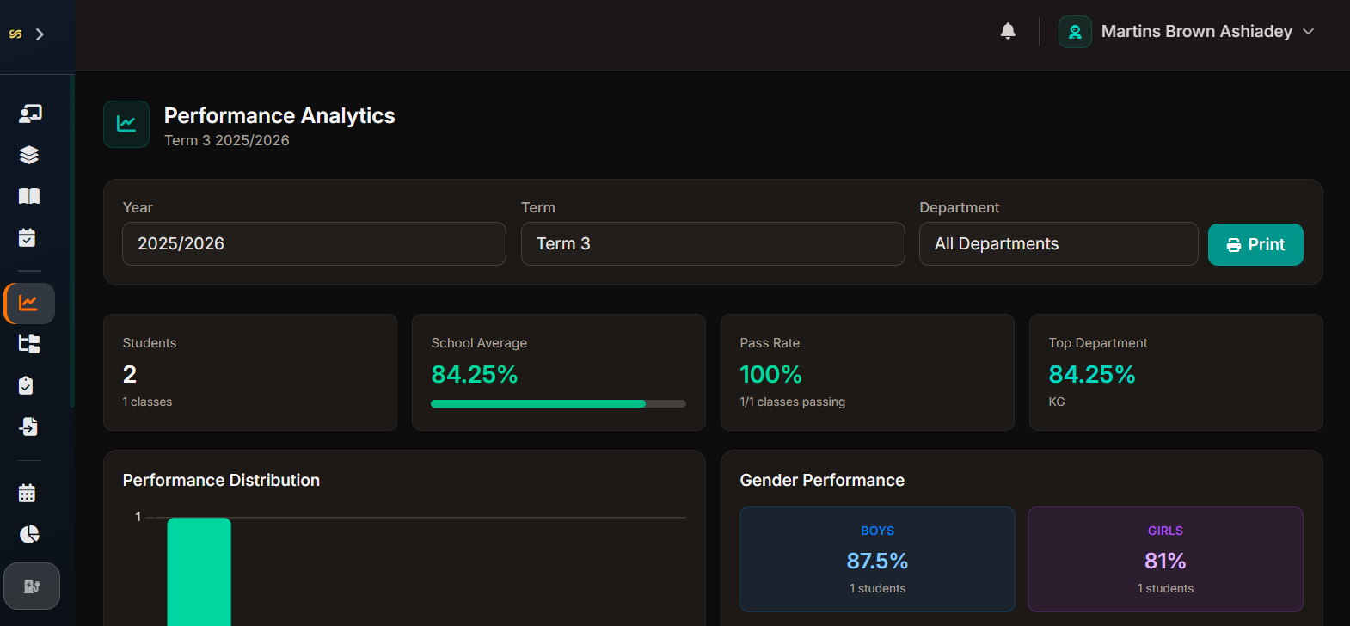Click the user avatar icon

[1075, 32]
